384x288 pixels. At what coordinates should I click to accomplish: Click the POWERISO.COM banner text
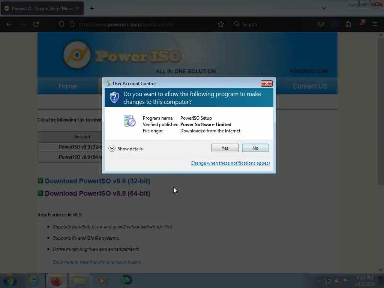coord(308,71)
